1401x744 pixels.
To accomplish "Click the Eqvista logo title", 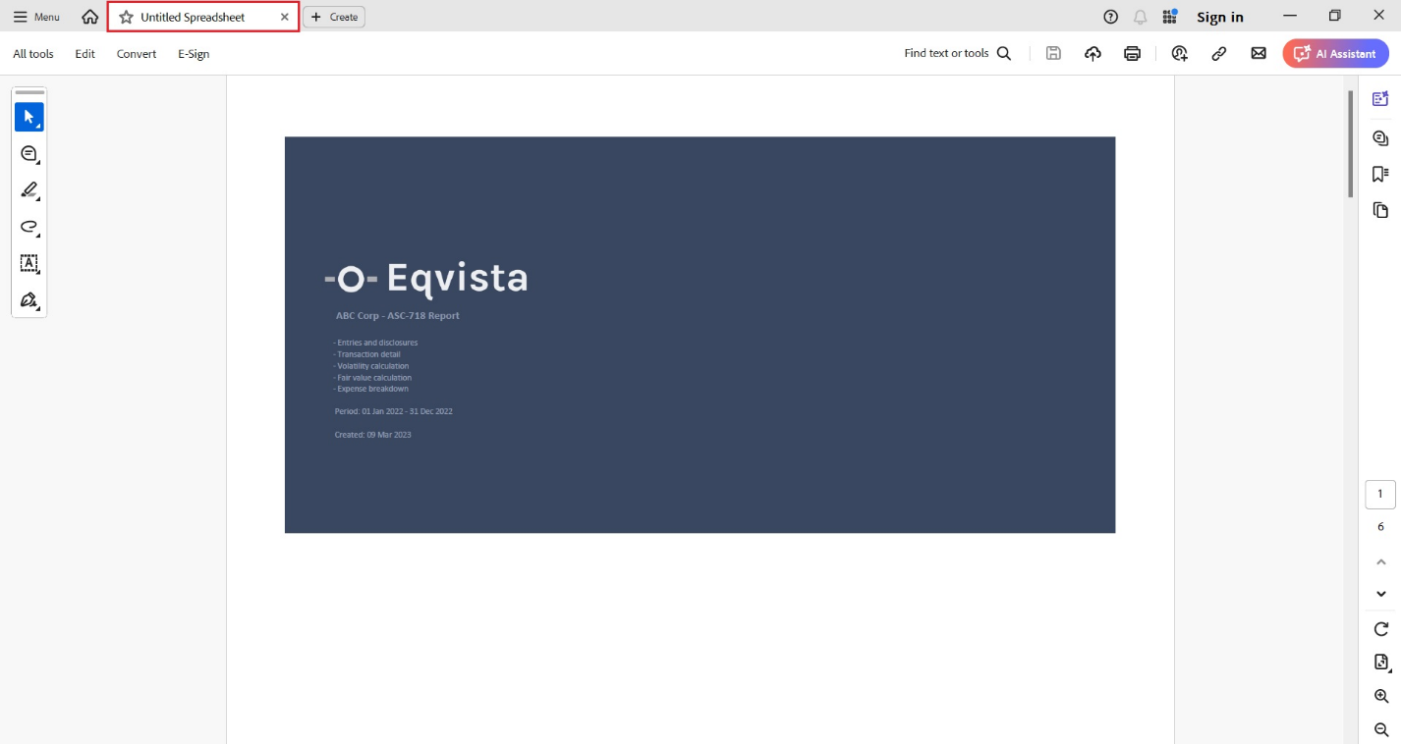I will (426, 278).
